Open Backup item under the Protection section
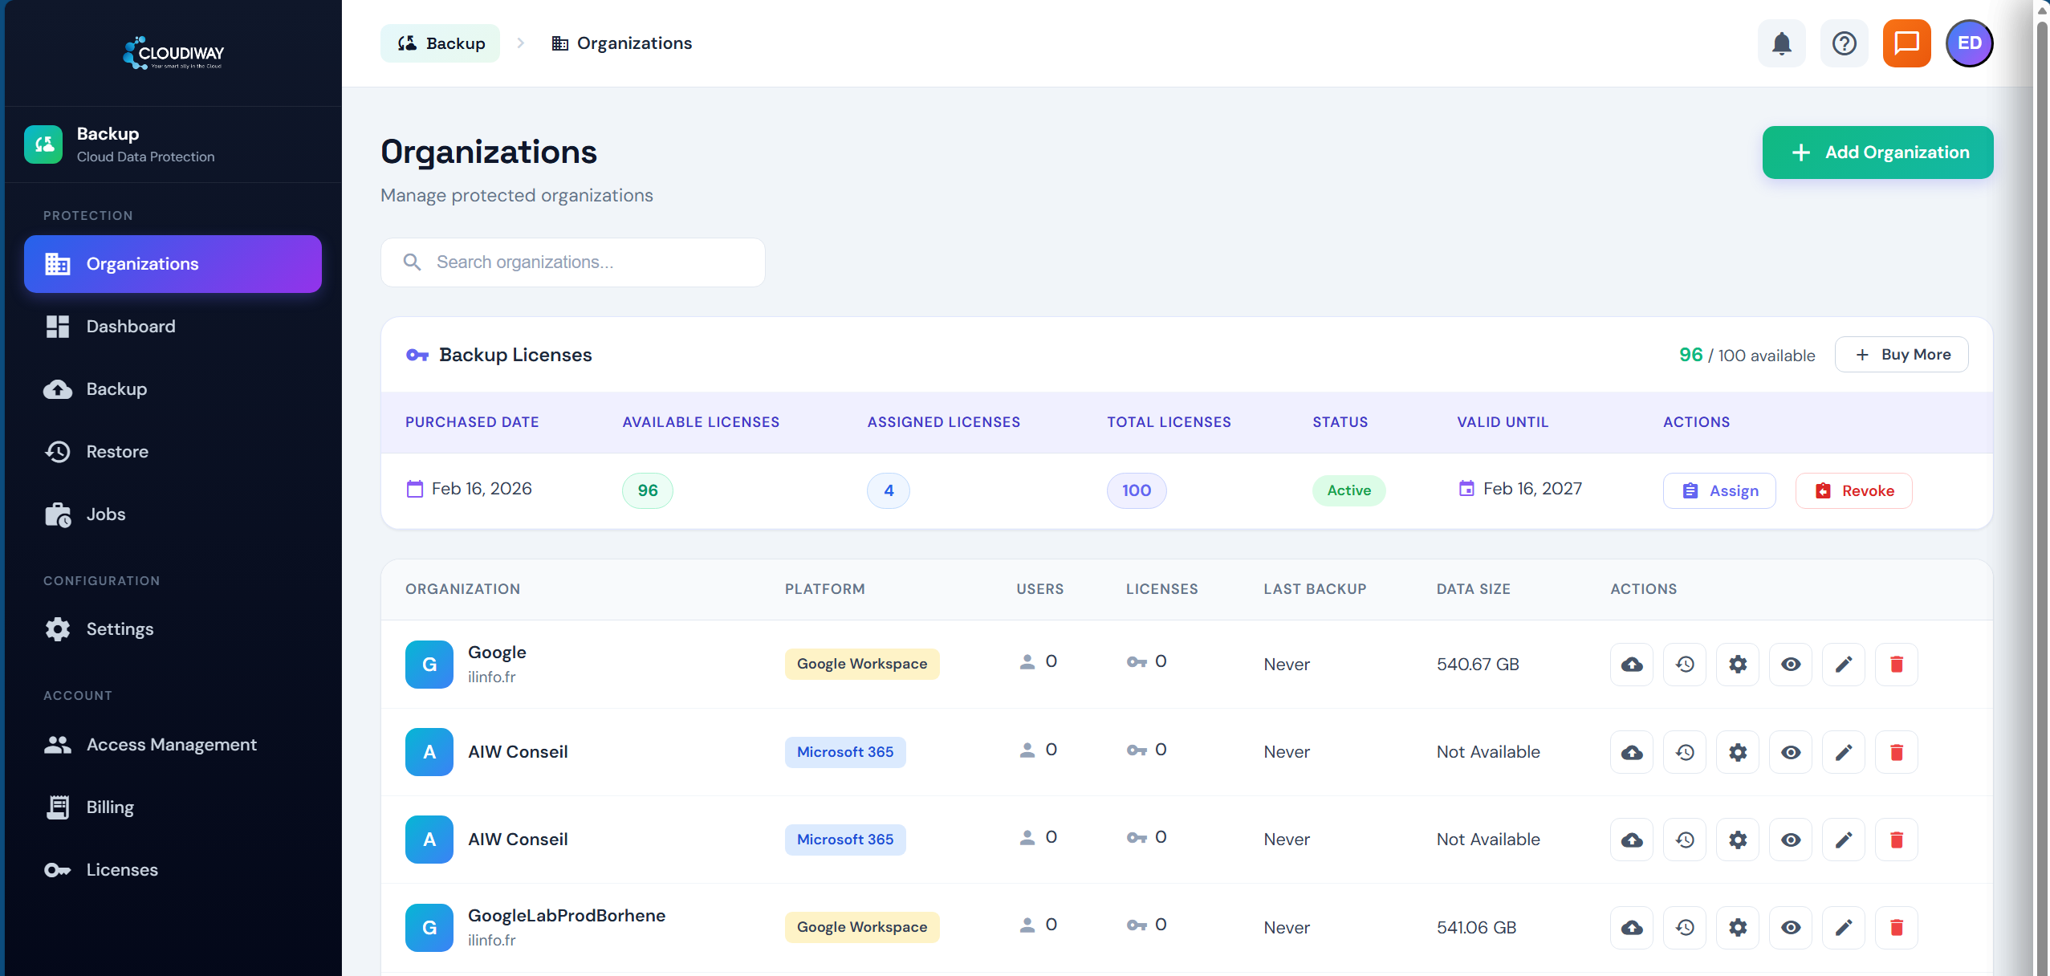This screenshot has height=976, width=2050. click(173, 389)
